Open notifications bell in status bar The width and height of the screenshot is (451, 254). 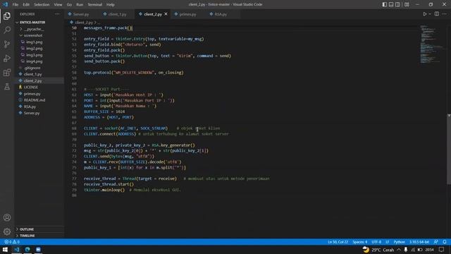pyautogui.click(x=445, y=241)
